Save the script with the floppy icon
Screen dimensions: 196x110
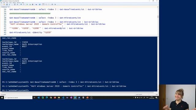(7, 5)
